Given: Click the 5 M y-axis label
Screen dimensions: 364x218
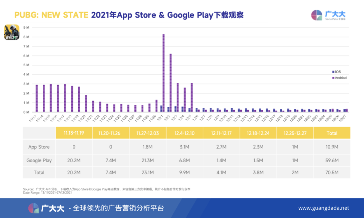Looking at the screenshot, I should [26, 65].
